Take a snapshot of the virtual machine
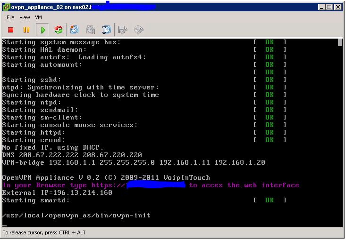The image size is (346, 240). coord(75,30)
